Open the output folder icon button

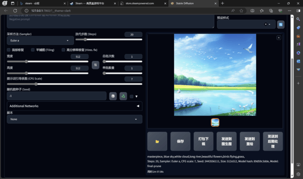point(157,141)
